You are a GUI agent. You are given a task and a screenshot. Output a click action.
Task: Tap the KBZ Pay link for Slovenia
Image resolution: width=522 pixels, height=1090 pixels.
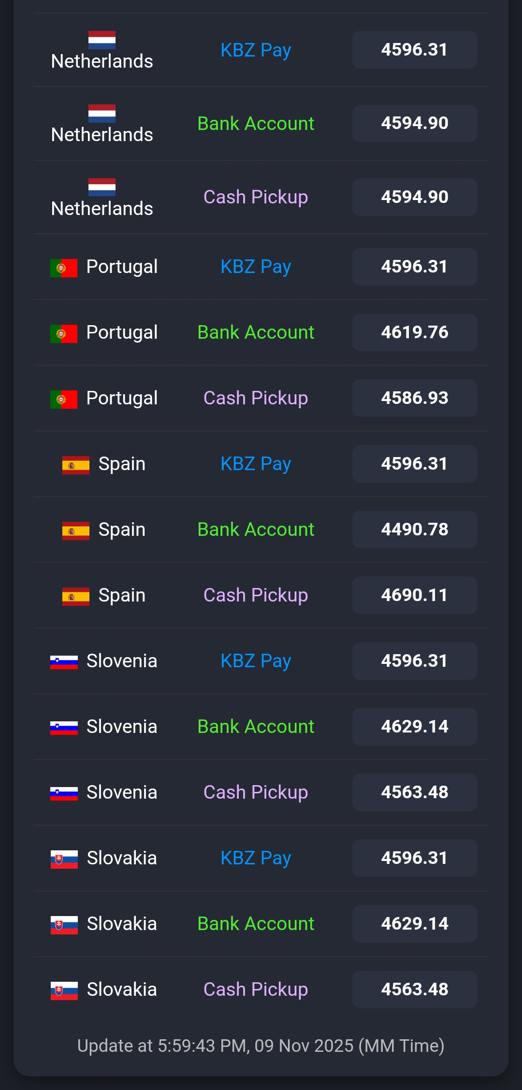point(256,661)
